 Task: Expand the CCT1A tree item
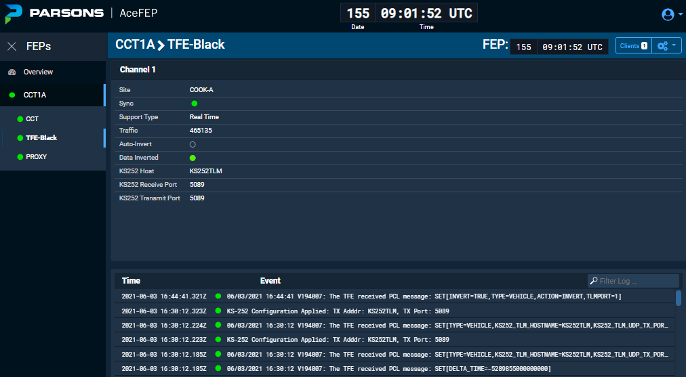point(39,95)
